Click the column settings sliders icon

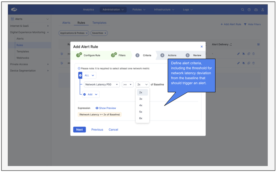(x=258, y=45)
